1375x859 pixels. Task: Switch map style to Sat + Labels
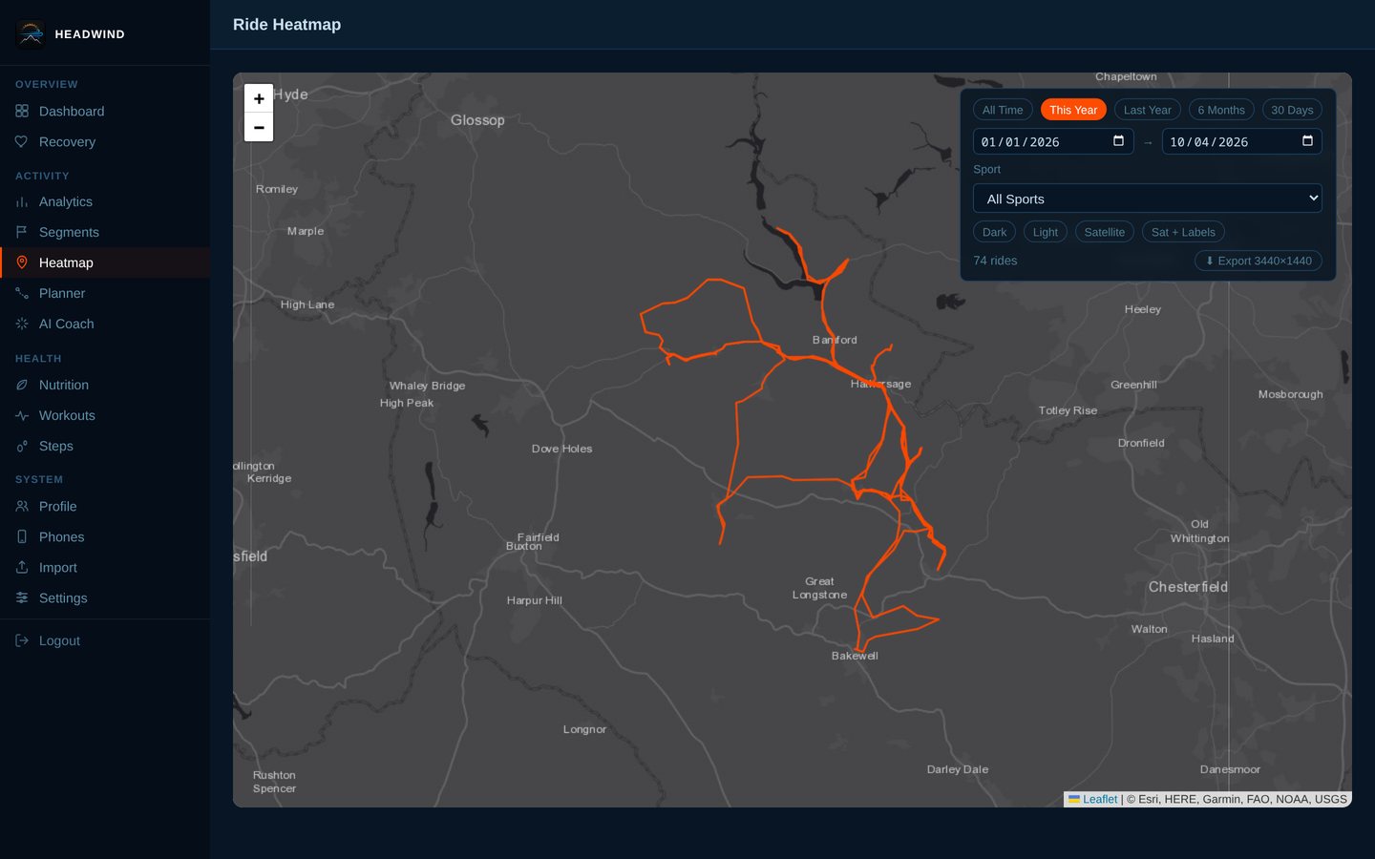pos(1183,232)
